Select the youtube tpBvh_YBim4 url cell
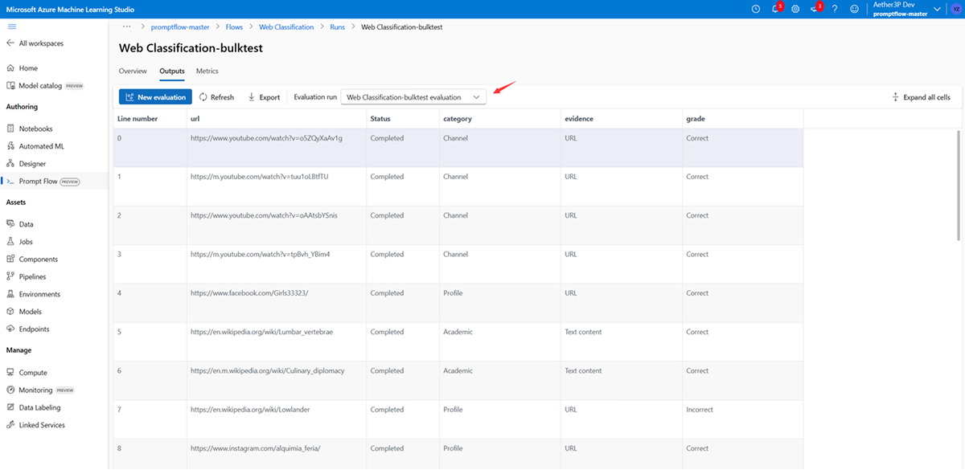 click(276, 264)
